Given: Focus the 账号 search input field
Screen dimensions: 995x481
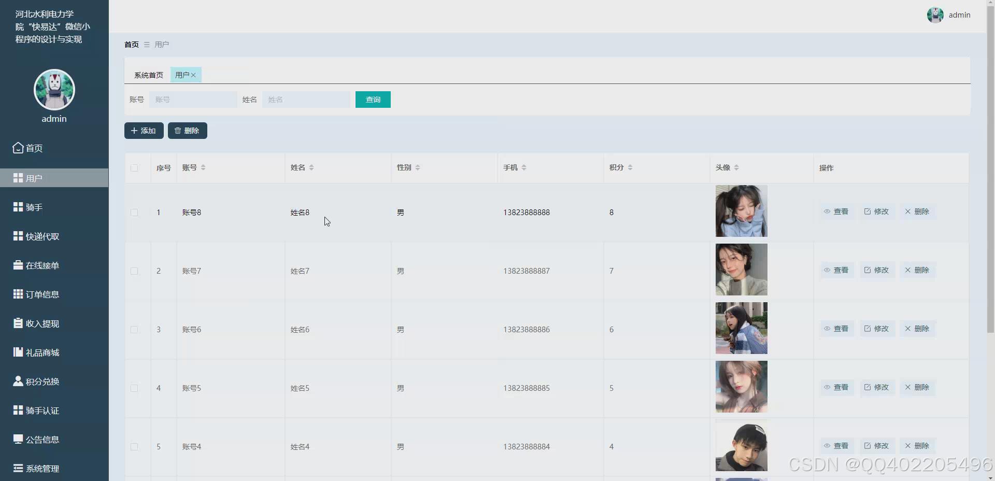Looking at the screenshot, I should [193, 100].
